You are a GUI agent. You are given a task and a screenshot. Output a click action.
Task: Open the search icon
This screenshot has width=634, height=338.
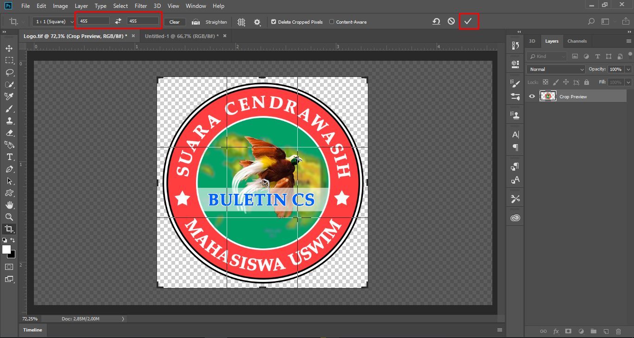pyautogui.click(x=591, y=21)
